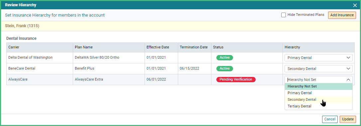Click the Cancel button
Viewport: 361px width, 126px height.
(x=330, y=119)
